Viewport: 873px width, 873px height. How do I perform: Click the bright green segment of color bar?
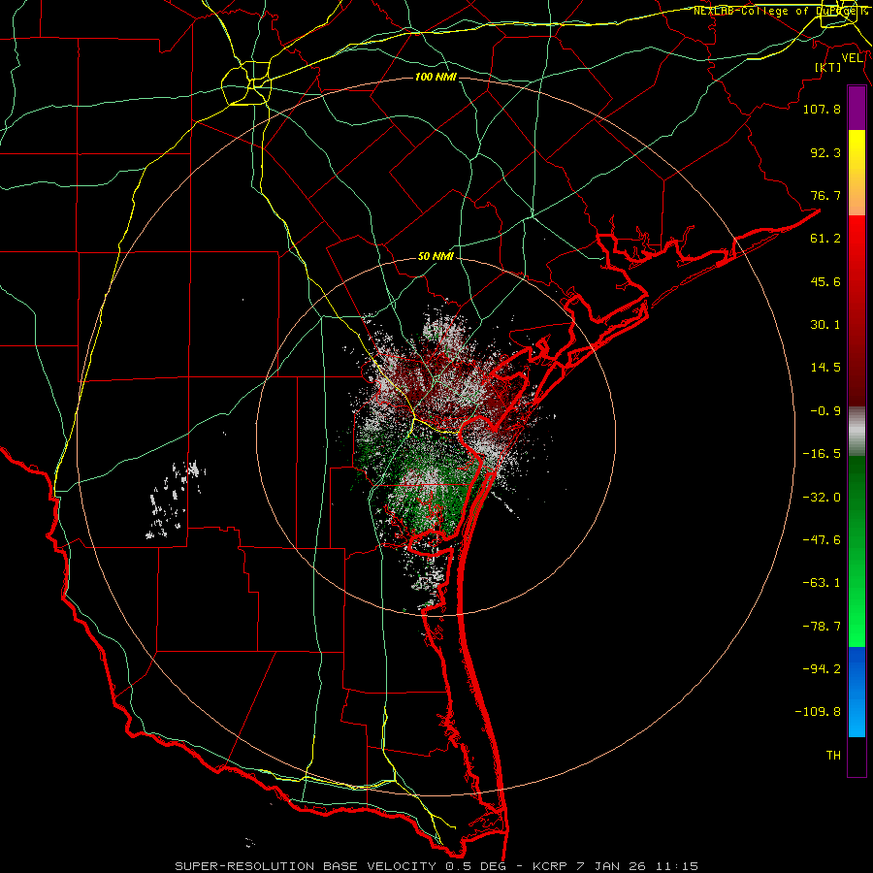click(857, 551)
